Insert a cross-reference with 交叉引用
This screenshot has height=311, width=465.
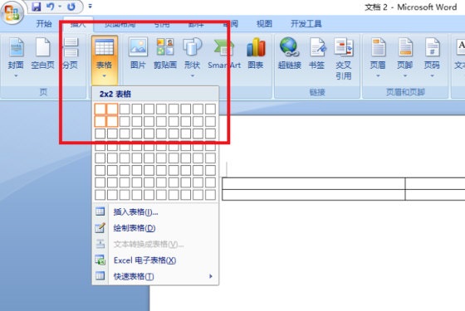pyautogui.click(x=344, y=59)
